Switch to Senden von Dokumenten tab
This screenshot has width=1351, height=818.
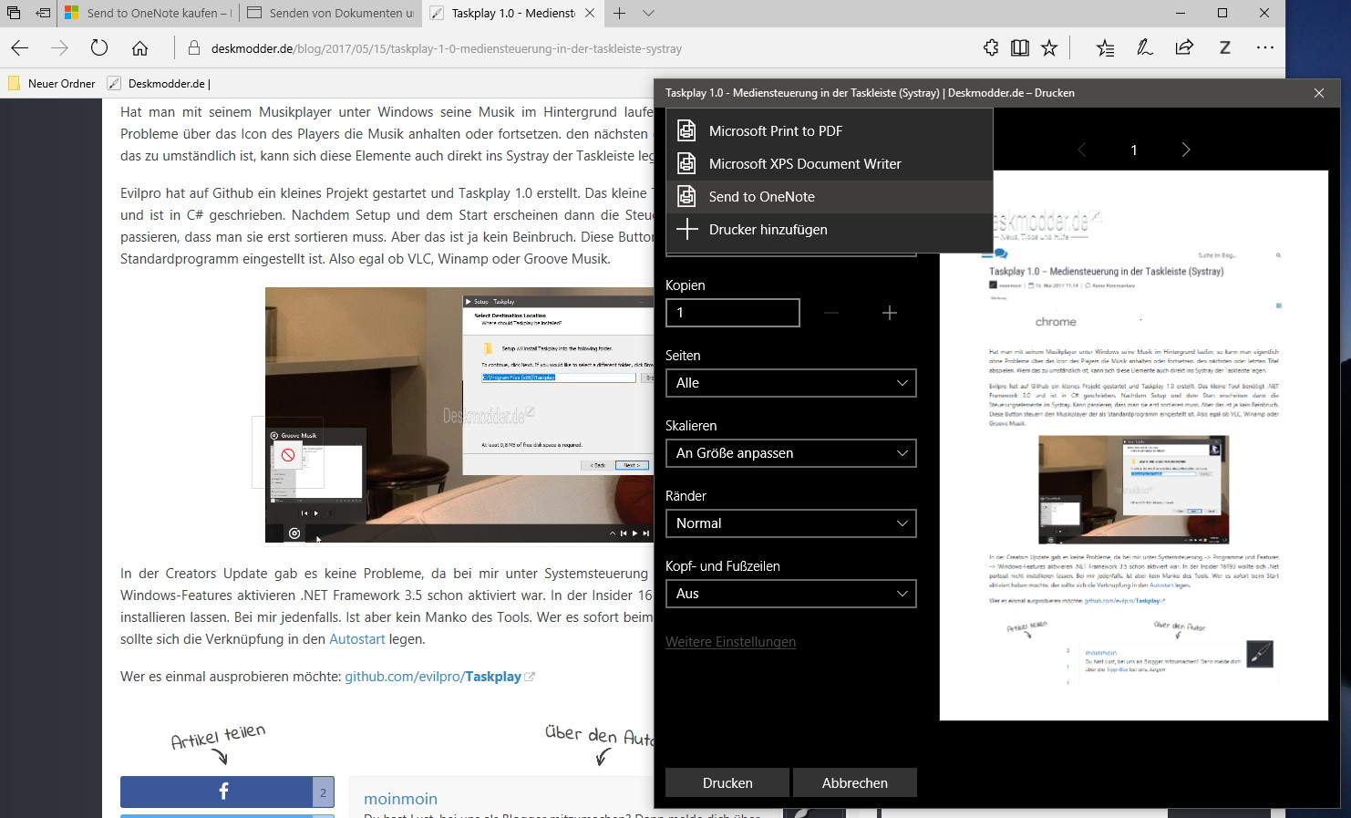tap(330, 13)
